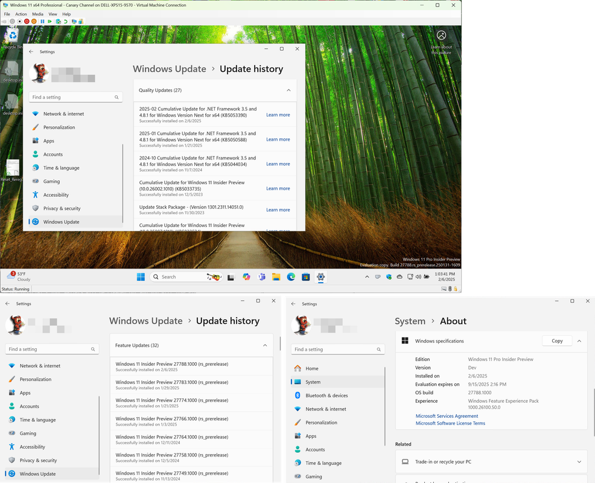Click Learn more for KB5053390 update
This screenshot has height=483, width=595.
[x=278, y=115]
